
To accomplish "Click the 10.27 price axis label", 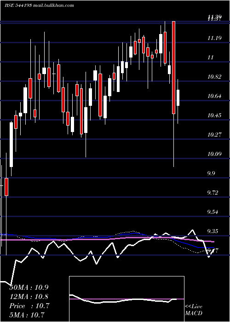I will (x=214, y=134).
